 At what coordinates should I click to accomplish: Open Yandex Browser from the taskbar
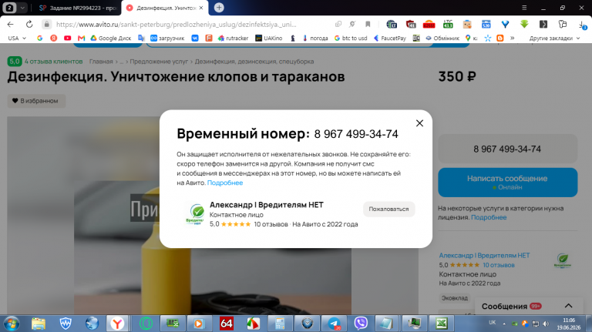118,324
